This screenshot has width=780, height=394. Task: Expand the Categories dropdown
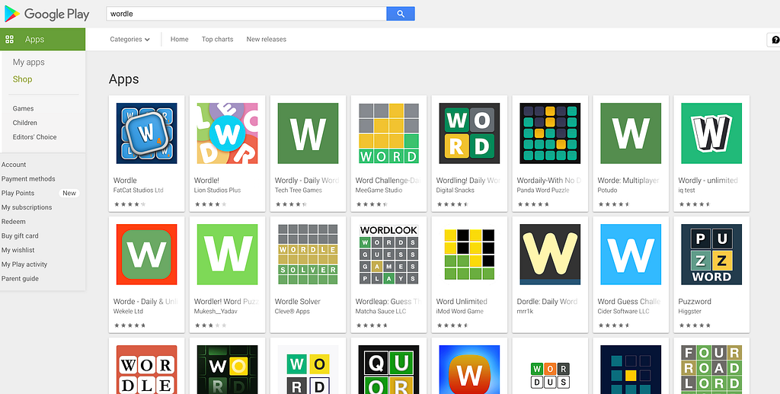click(x=129, y=40)
